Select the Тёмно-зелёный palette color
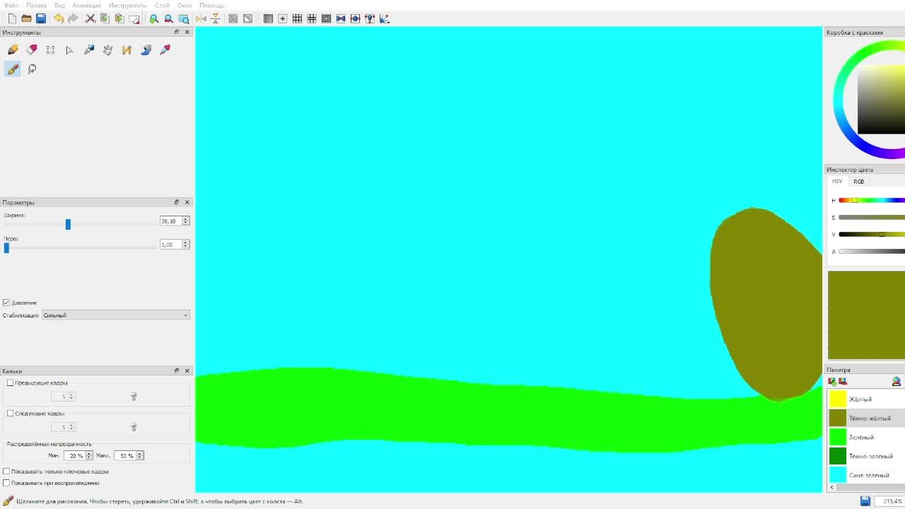Screen dimensions: 905x509 (x=866, y=456)
